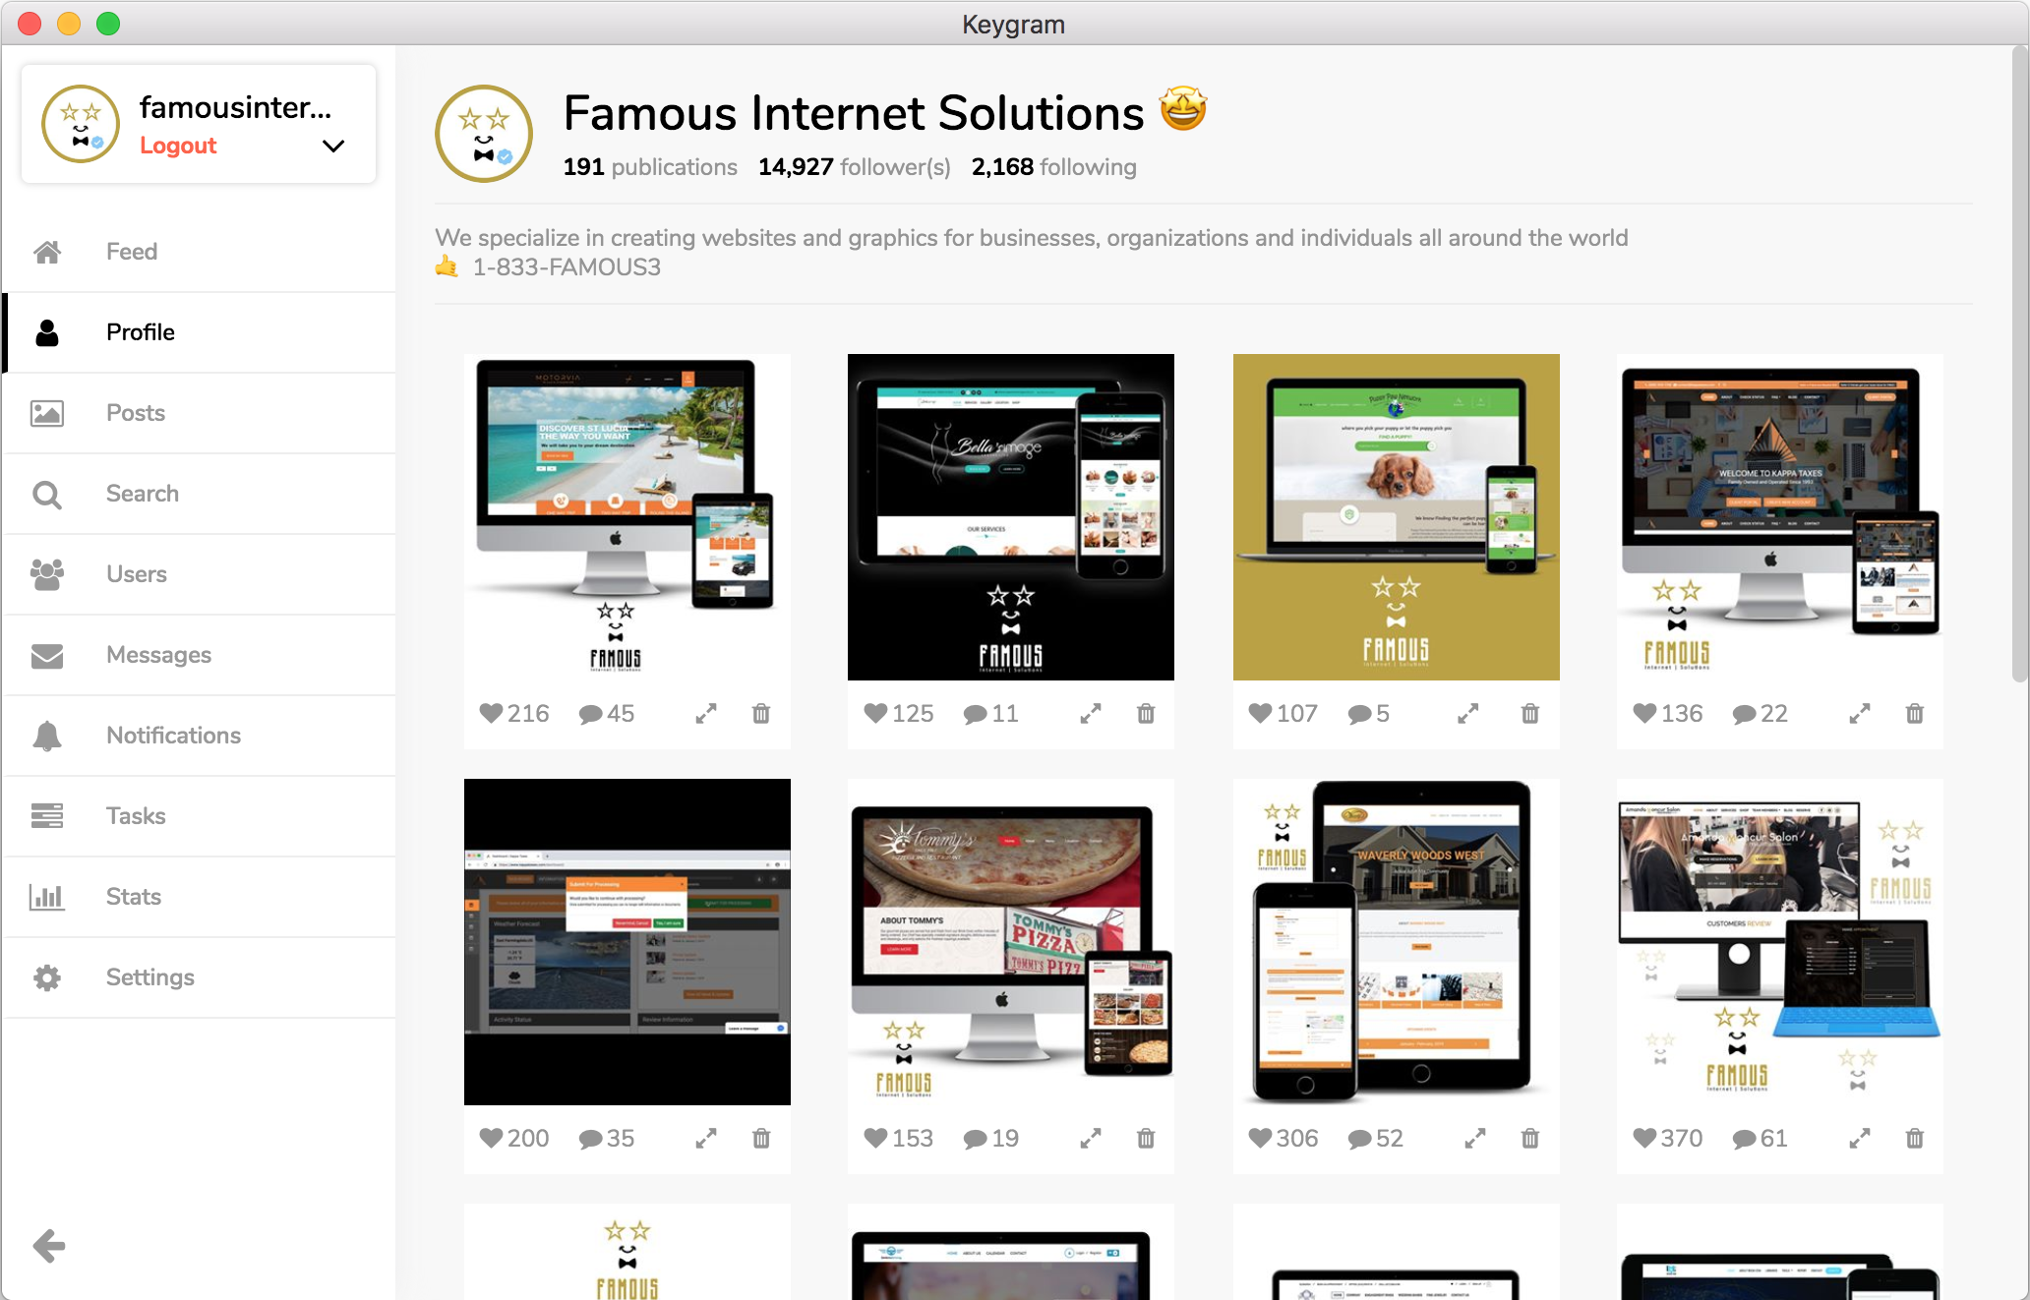Open Settings with the gear icon
2030x1300 pixels.
point(47,977)
